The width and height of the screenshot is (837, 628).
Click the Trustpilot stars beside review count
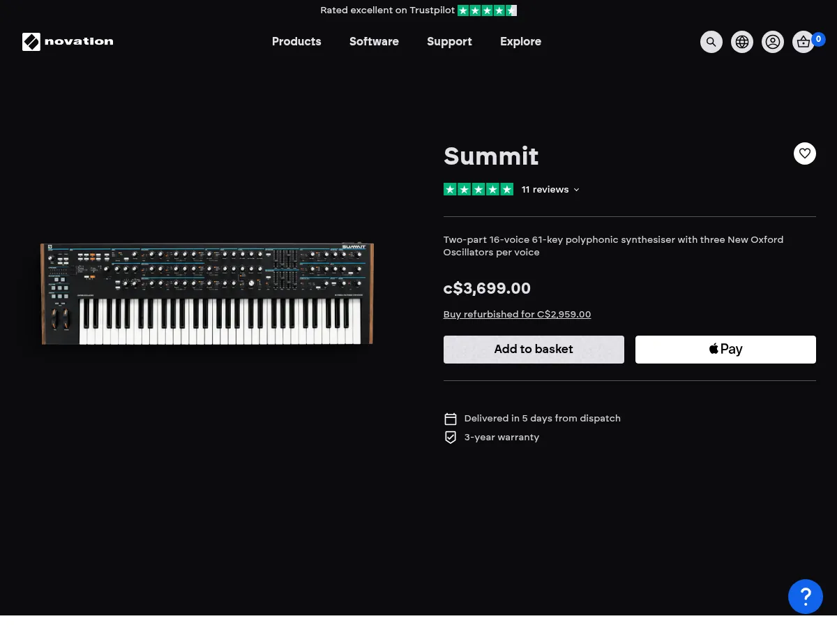(x=478, y=189)
